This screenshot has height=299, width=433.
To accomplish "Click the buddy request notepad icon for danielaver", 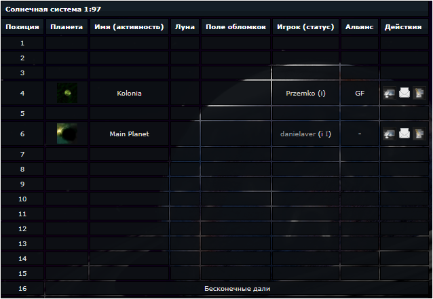I will click(x=419, y=134).
